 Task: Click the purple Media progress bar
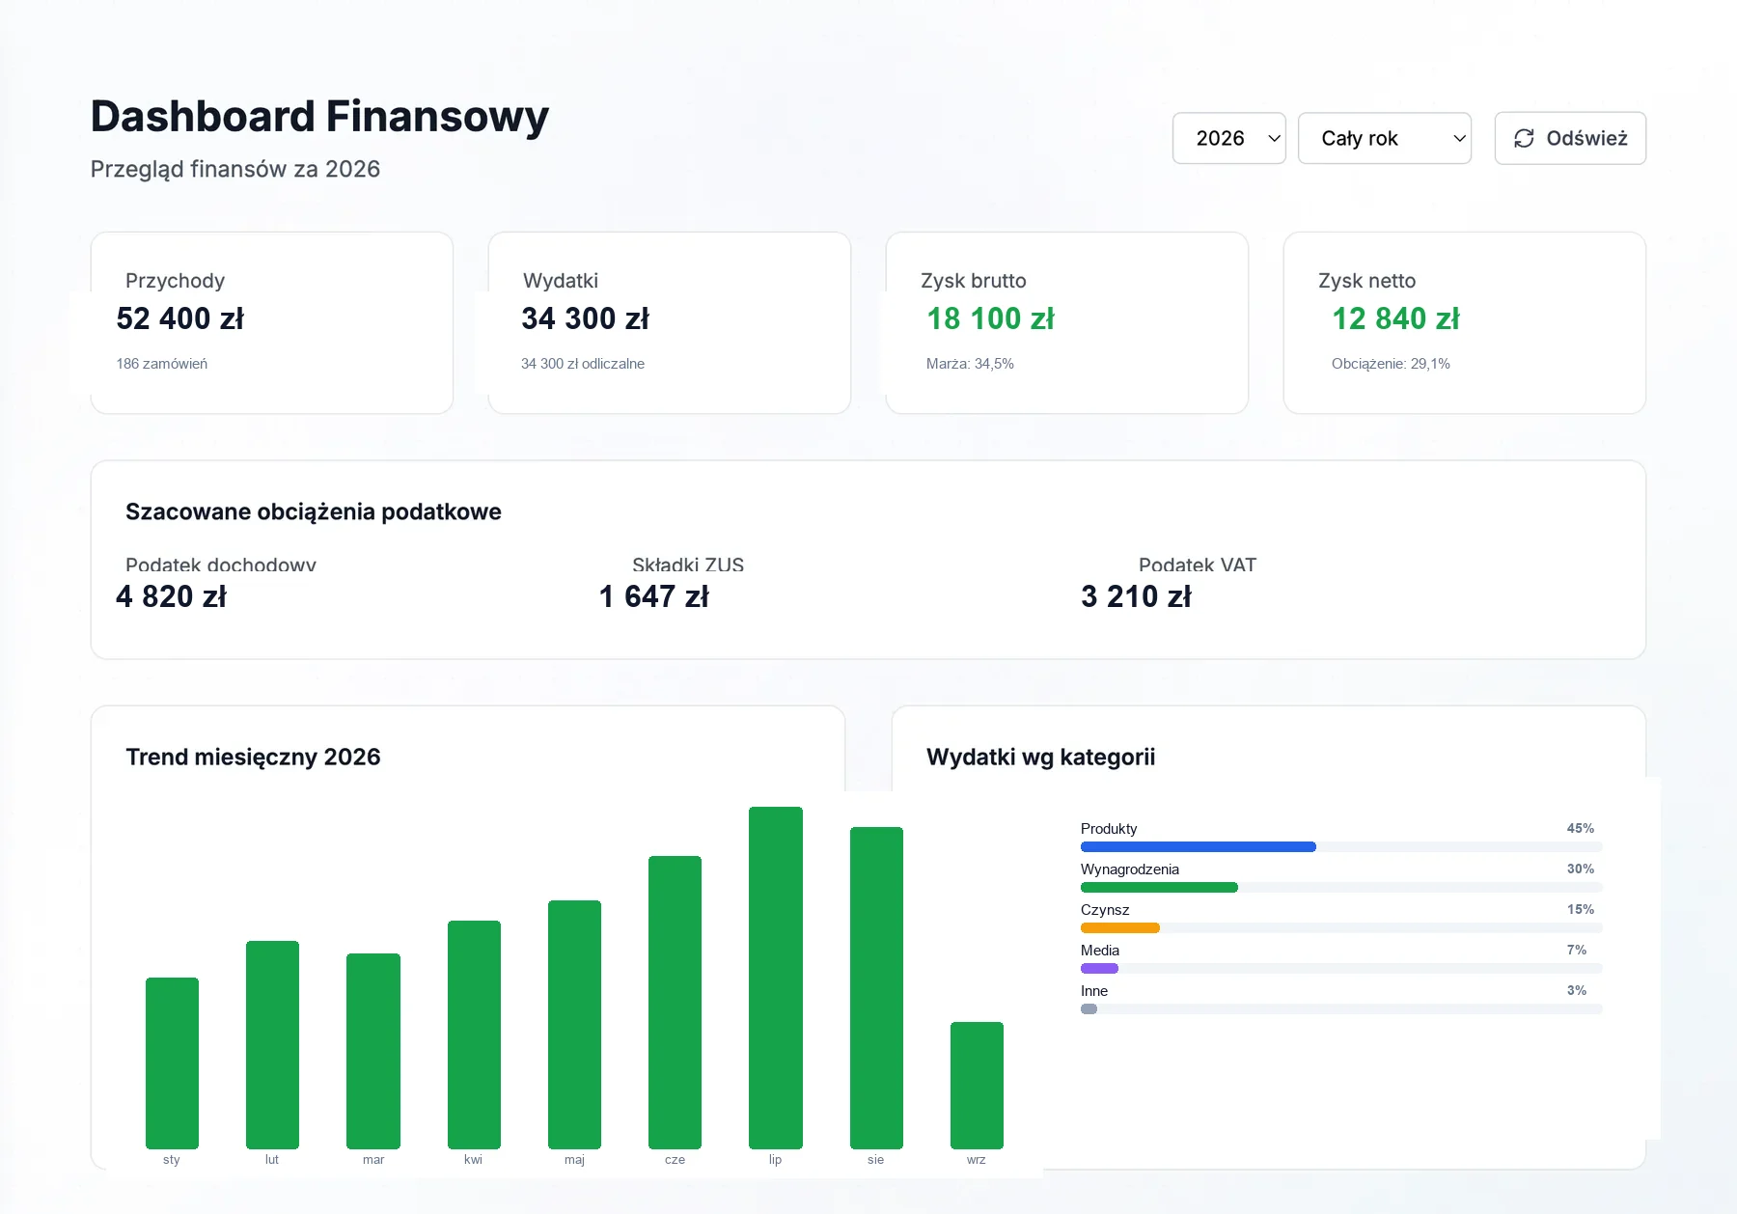1099,969
